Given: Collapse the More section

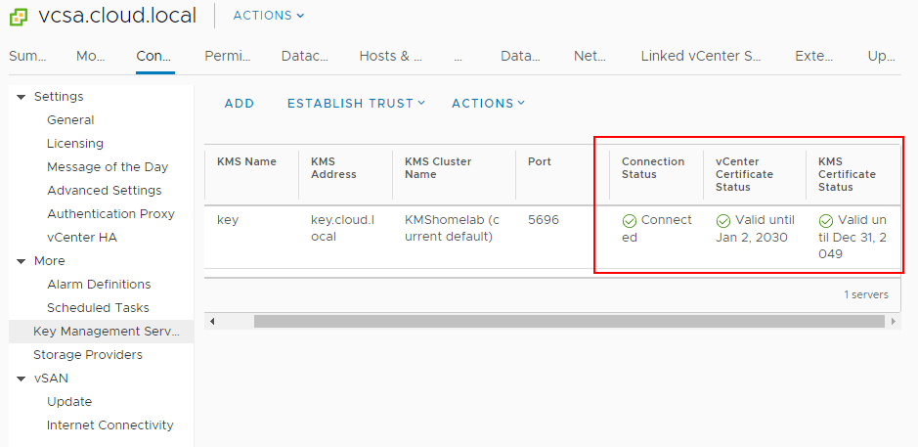Looking at the screenshot, I should click(22, 261).
